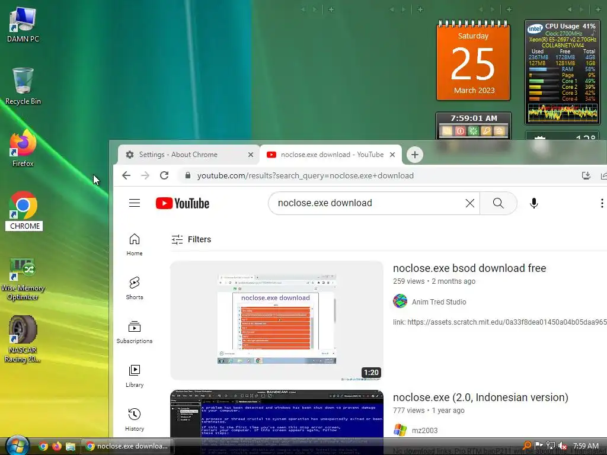Click the CPU Usage gadget
The height and width of the screenshot is (455, 607).
563,72
